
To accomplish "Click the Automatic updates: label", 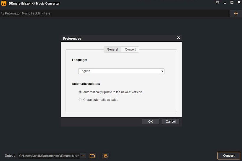I will tap(86, 84).
